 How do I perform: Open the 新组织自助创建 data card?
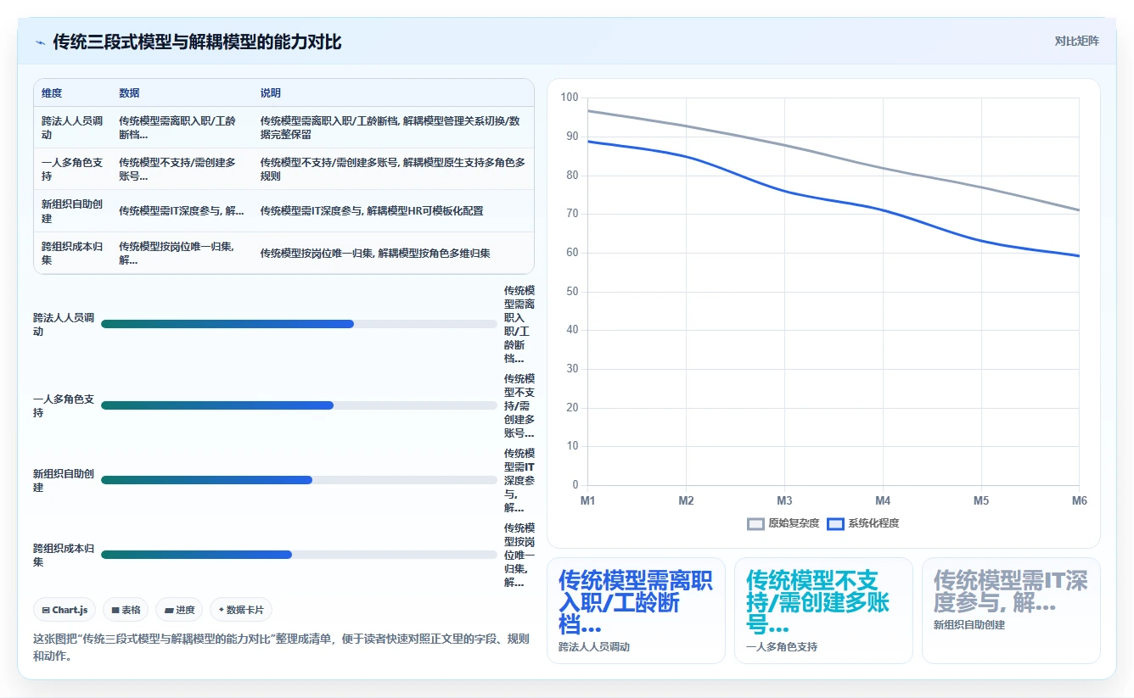pos(1011,610)
